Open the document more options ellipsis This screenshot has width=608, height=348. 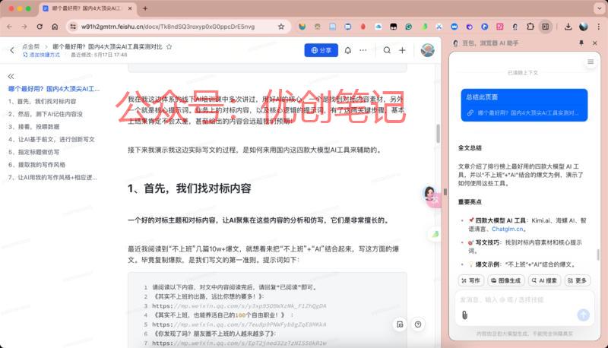click(363, 50)
